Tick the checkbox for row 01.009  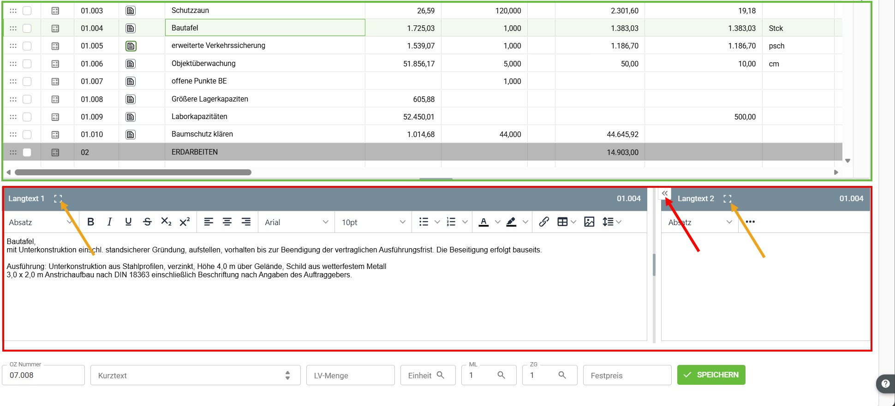click(27, 117)
